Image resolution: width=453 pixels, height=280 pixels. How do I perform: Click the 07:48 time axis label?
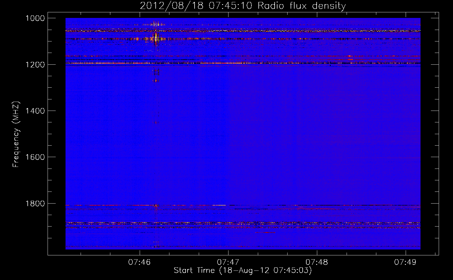(x=317, y=262)
